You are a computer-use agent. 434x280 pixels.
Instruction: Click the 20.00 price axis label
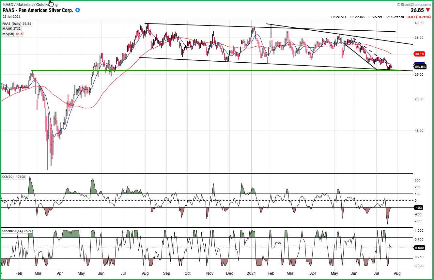pyautogui.click(x=419, y=99)
